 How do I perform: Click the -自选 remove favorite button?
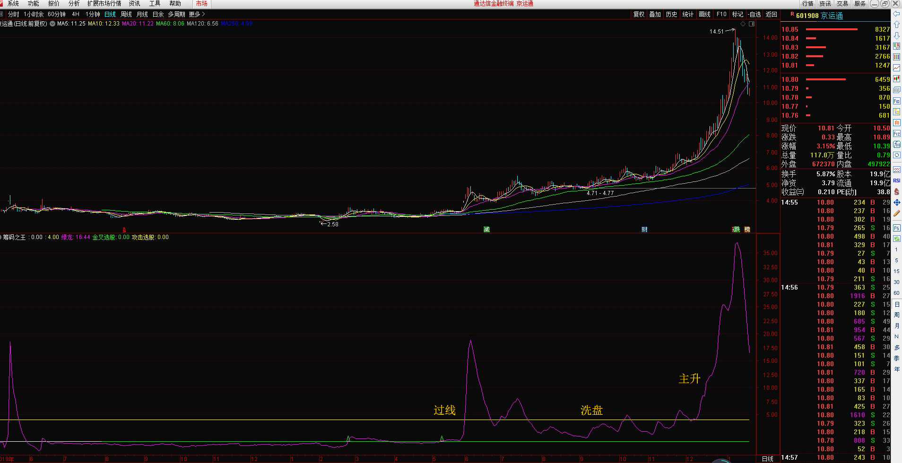click(x=755, y=14)
